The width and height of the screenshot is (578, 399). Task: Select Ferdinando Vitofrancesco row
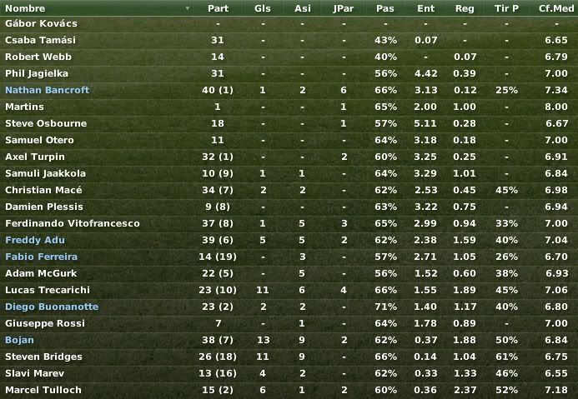click(289, 223)
